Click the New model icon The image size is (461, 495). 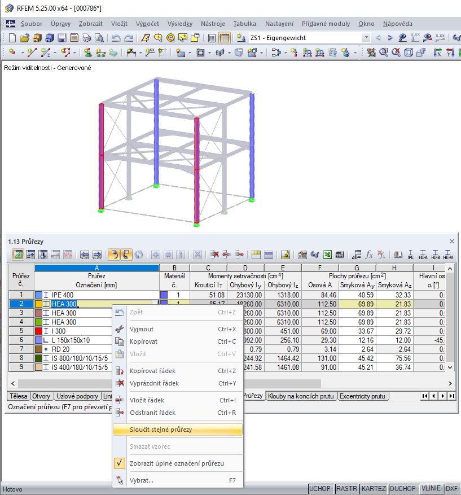click(12, 38)
